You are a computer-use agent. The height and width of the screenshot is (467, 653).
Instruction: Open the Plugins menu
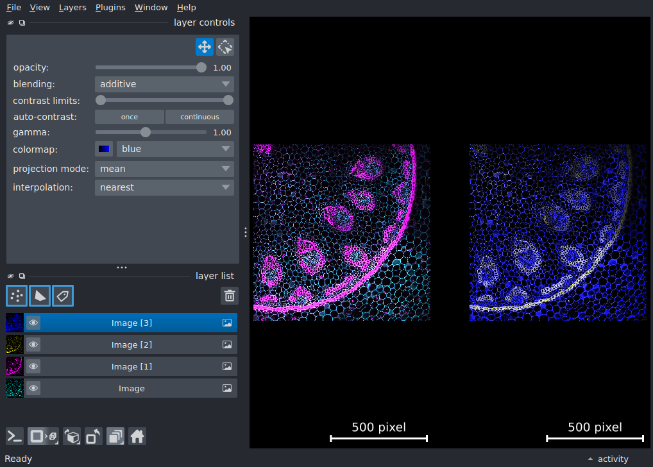[110, 8]
